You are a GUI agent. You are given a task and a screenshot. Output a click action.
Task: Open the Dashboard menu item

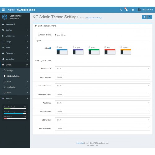pos(10,24)
